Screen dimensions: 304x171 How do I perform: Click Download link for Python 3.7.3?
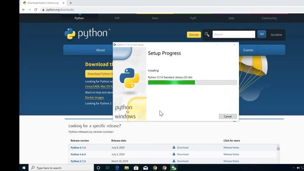pos(182,161)
